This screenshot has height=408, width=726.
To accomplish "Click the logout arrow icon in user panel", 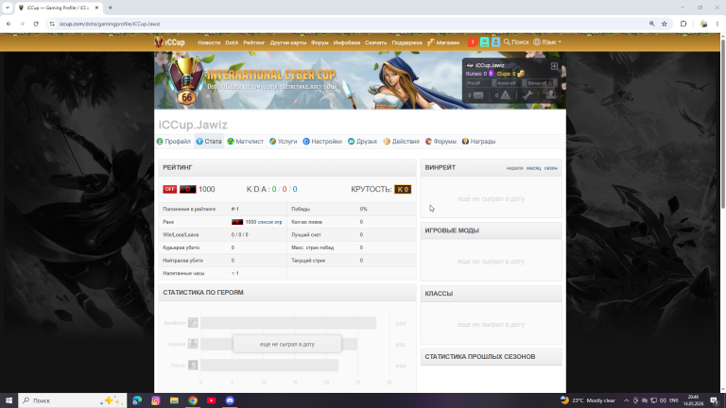I will click(554, 66).
